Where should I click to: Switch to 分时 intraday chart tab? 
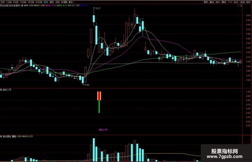coord(3,2)
